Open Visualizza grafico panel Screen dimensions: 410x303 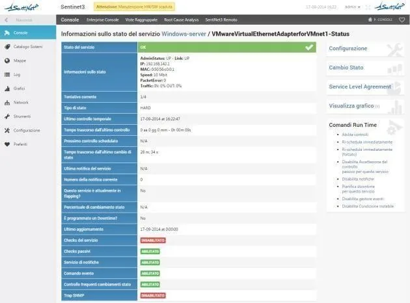[x=365, y=106]
